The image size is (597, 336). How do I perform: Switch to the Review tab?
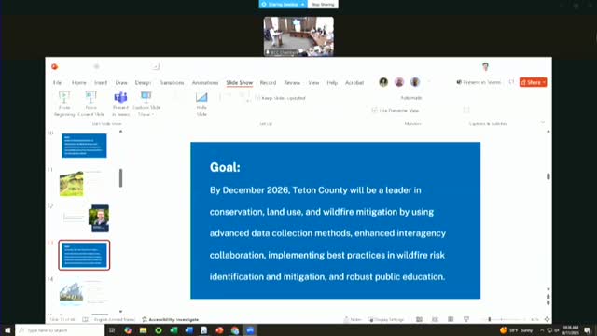point(292,83)
